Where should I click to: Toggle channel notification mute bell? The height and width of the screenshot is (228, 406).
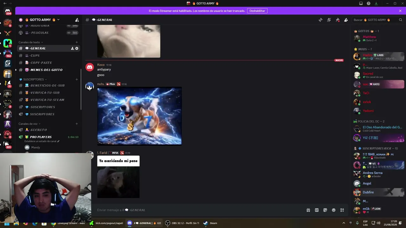coord(329,20)
